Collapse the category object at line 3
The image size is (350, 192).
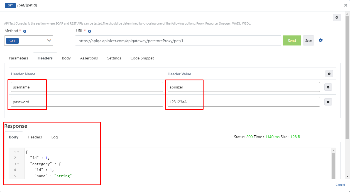(18, 164)
